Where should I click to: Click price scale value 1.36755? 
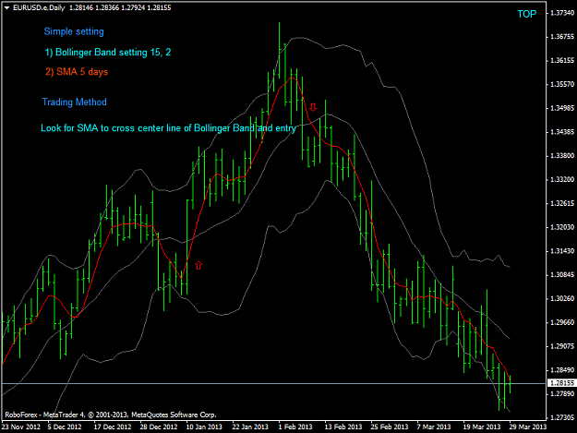pyautogui.click(x=562, y=37)
